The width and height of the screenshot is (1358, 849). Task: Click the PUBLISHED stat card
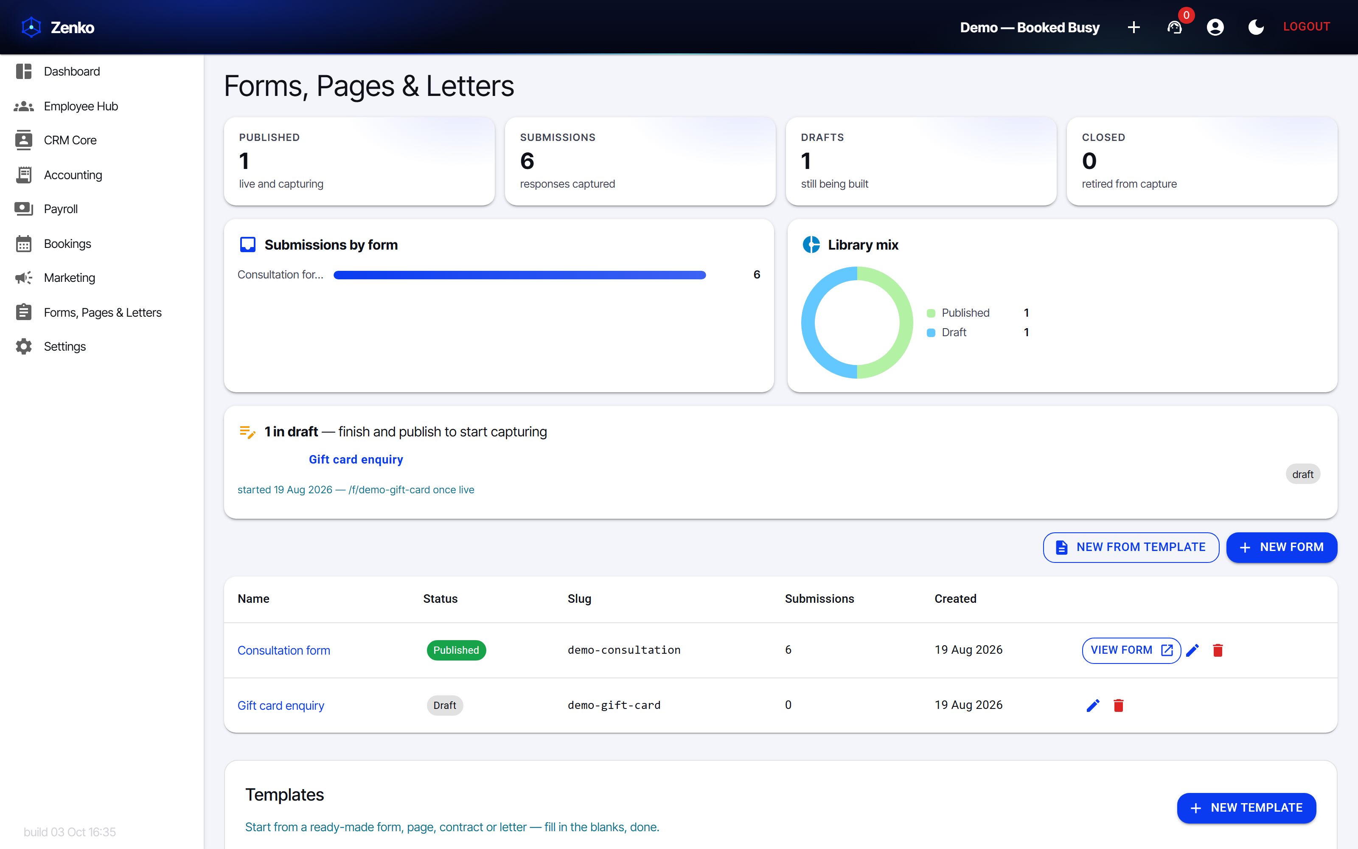coord(359,161)
